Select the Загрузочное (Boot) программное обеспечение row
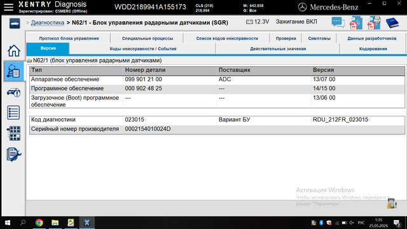The height and width of the screenshot is (229, 407). click(217, 101)
